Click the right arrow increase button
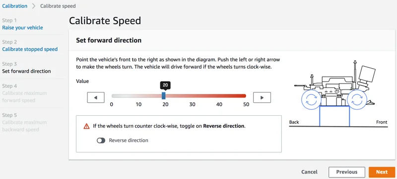 point(262,97)
